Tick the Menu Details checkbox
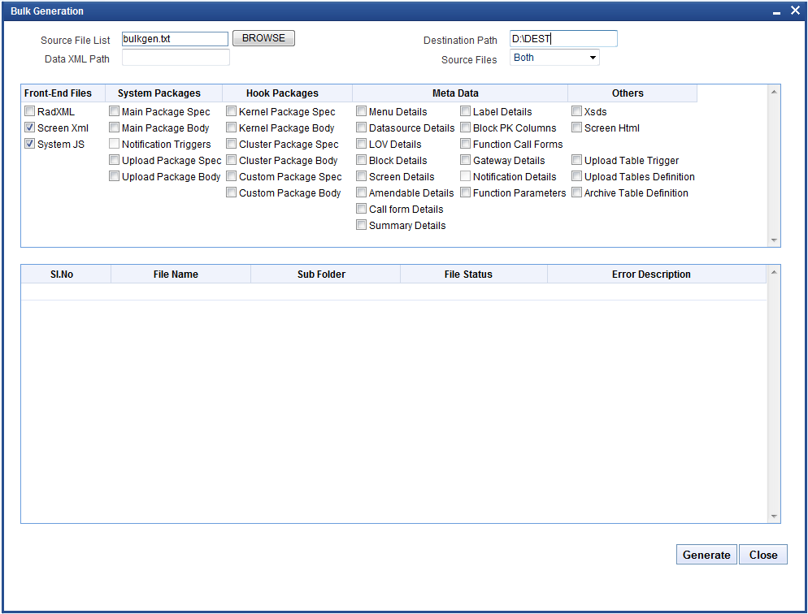808x614 pixels. pos(361,111)
